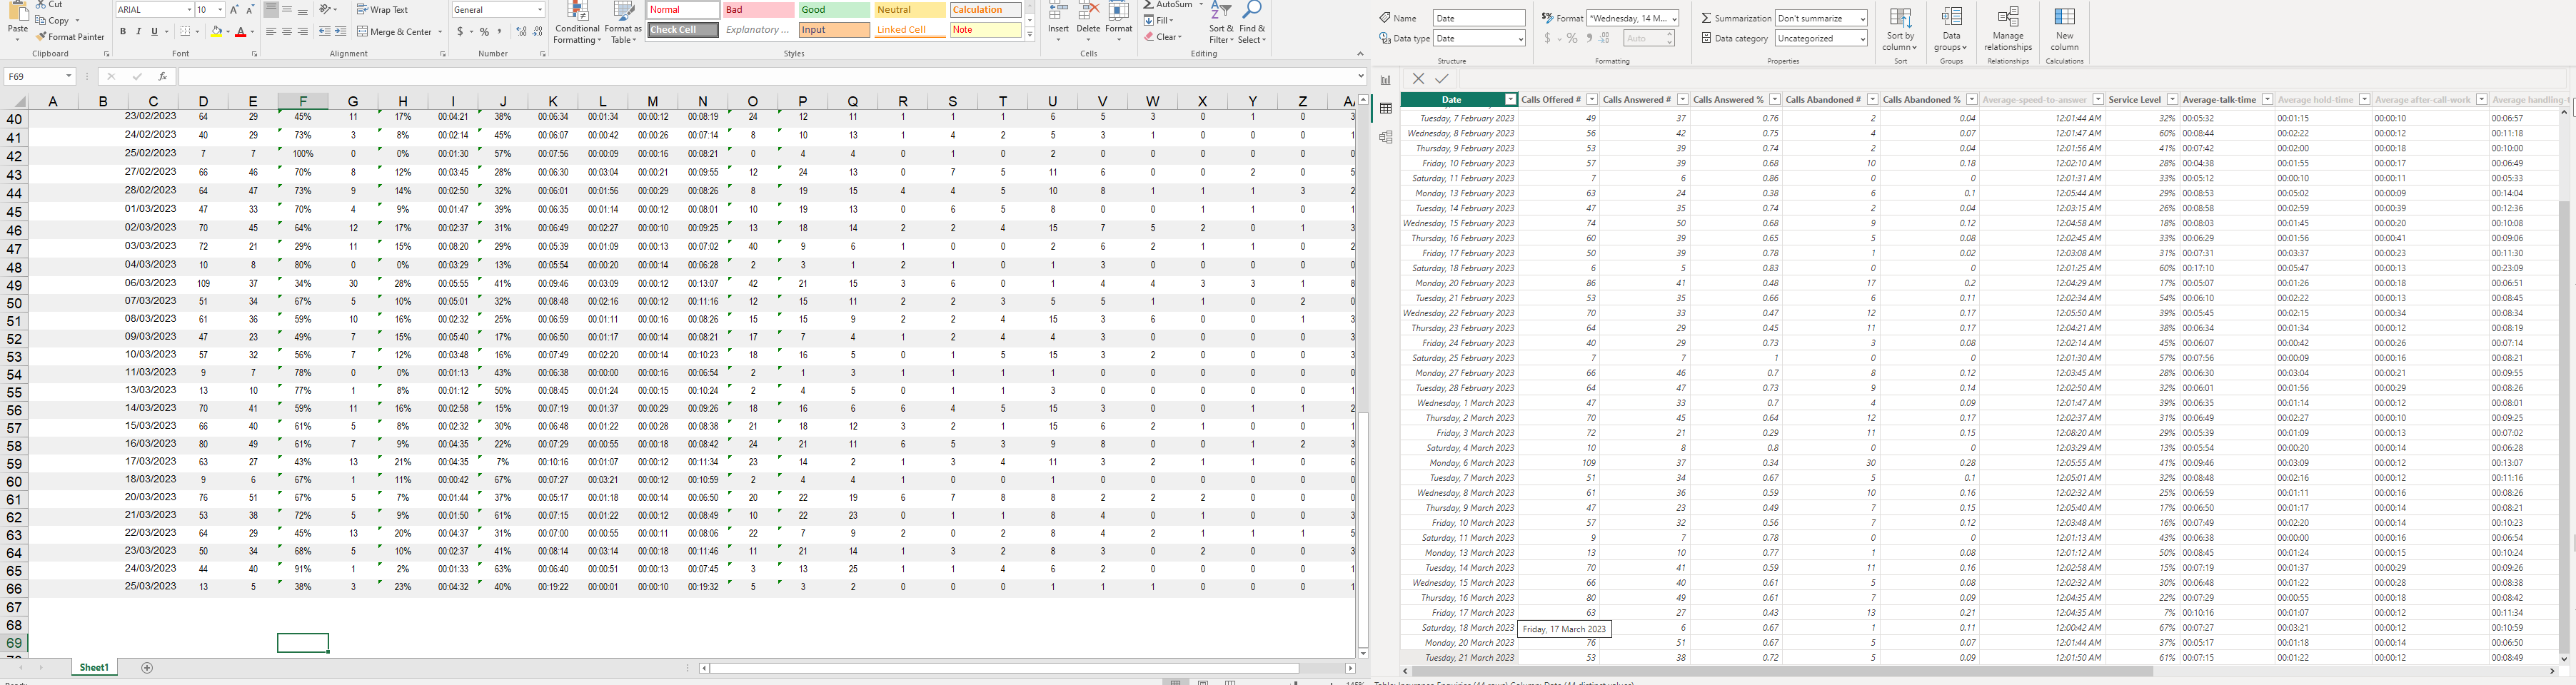Align cell text to the left
The image size is (2576, 685).
click(x=271, y=32)
